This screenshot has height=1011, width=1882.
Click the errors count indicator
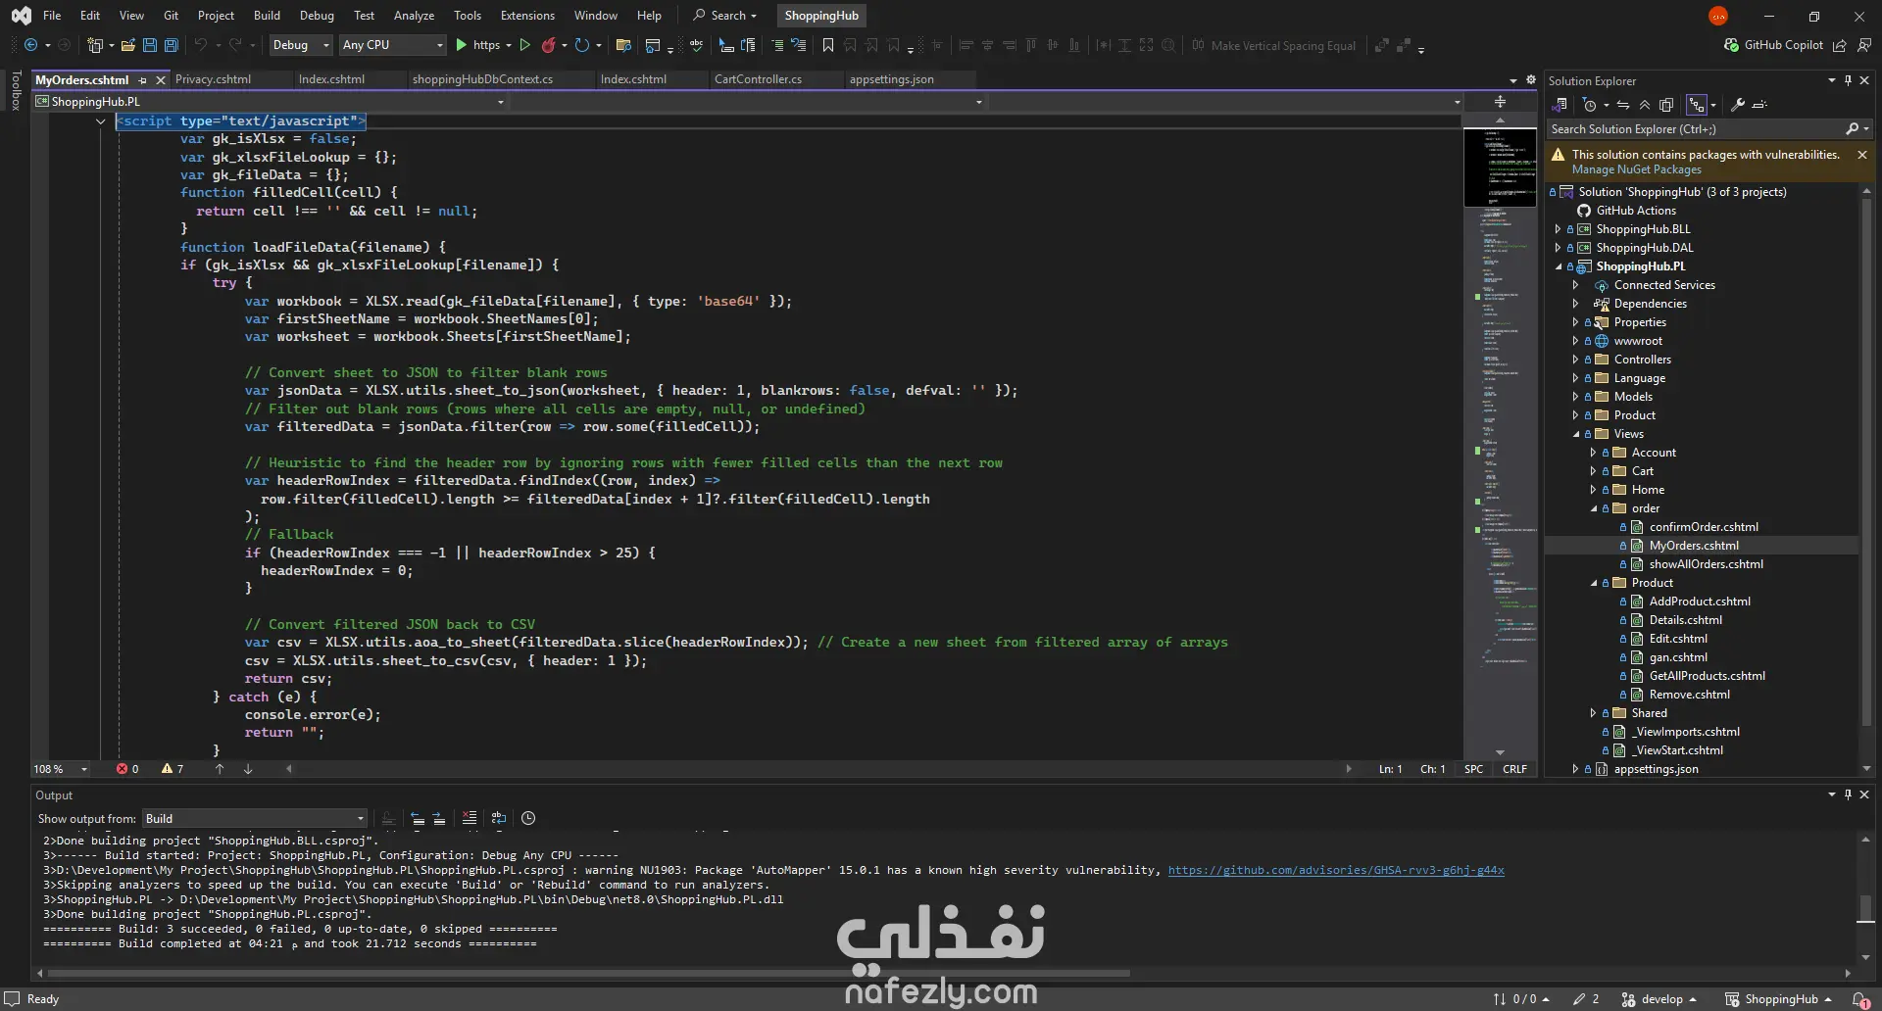pos(127,769)
